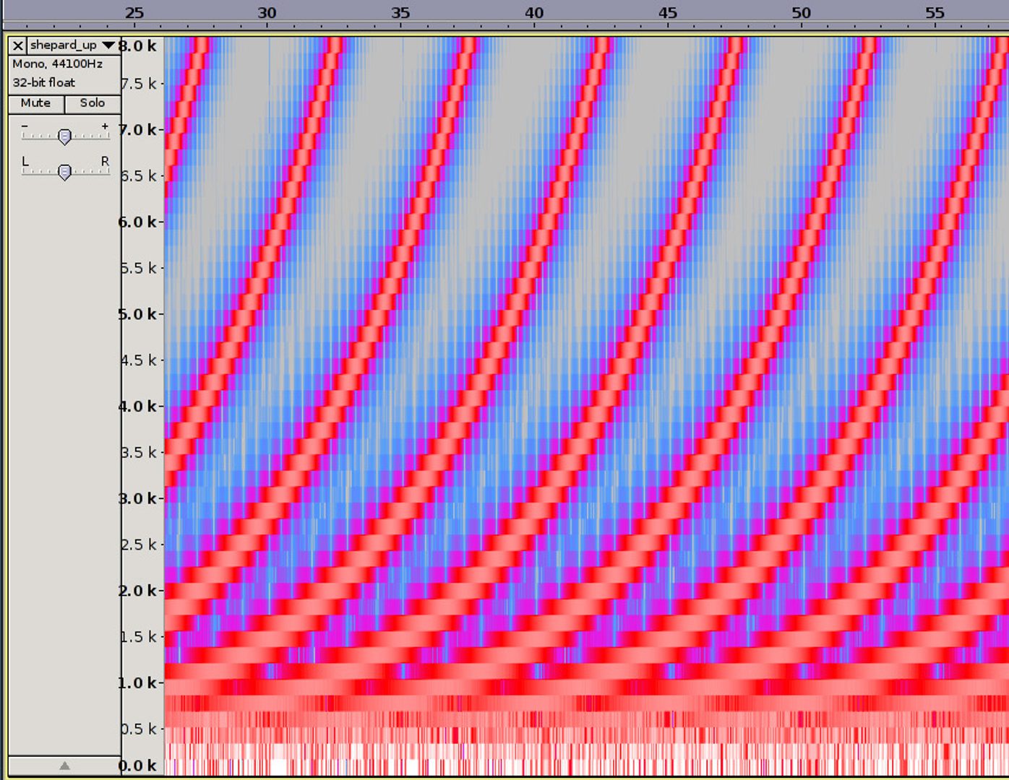Click 1.0 k on the frequency scale
Screen dimensions: 1009x780
(x=138, y=682)
